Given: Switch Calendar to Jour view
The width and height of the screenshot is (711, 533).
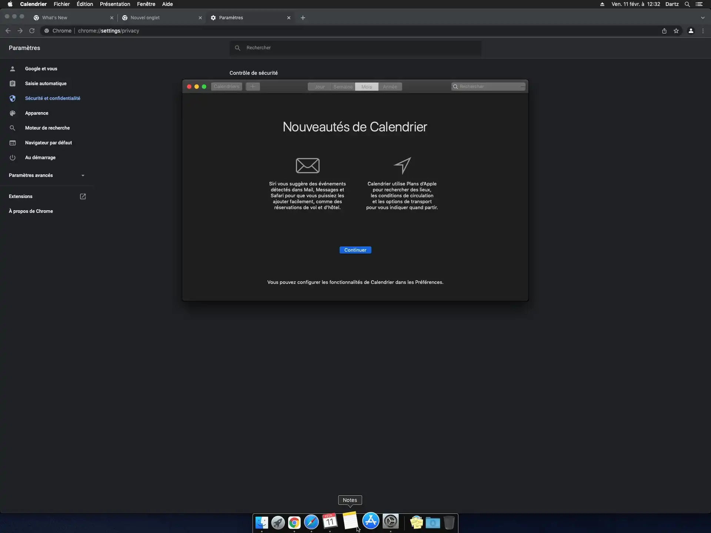Looking at the screenshot, I should [320, 87].
